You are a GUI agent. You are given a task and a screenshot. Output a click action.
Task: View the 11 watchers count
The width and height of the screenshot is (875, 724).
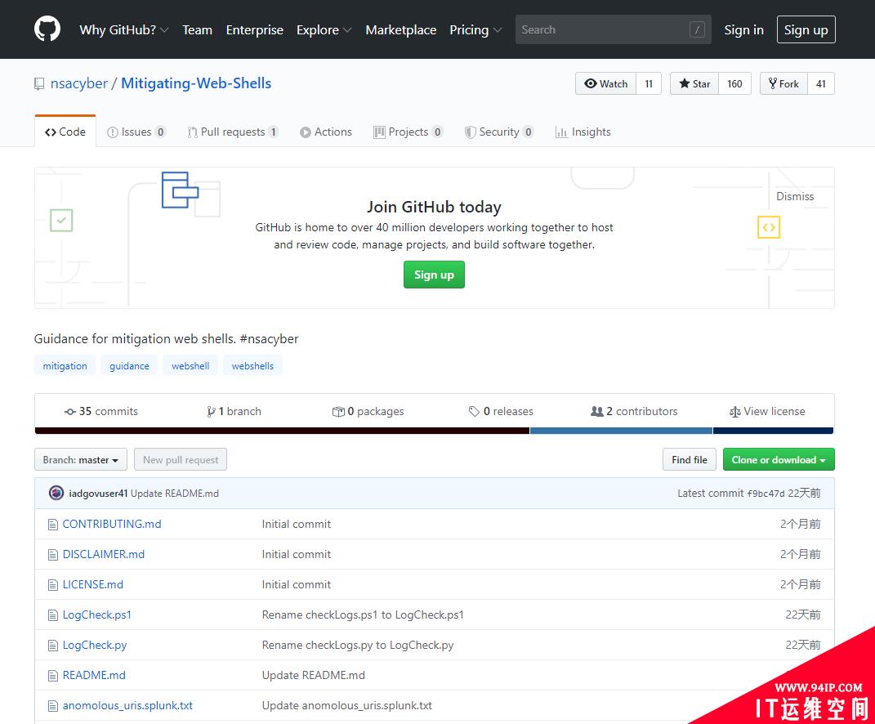pos(649,83)
